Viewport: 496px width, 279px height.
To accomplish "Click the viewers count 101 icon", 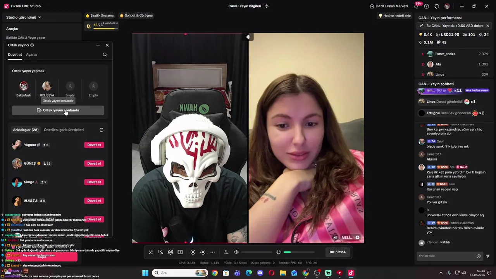I will click(x=468, y=34).
